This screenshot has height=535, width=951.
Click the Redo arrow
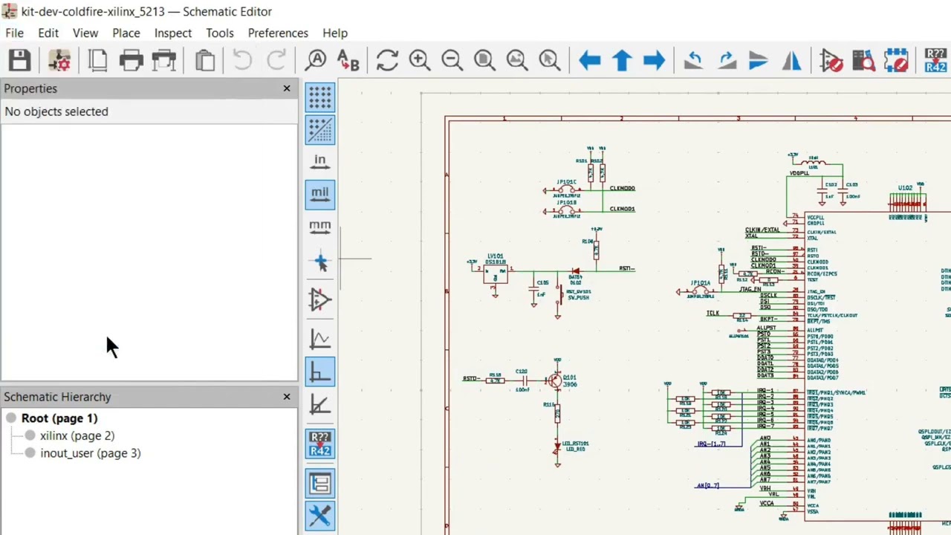click(x=276, y=60)
